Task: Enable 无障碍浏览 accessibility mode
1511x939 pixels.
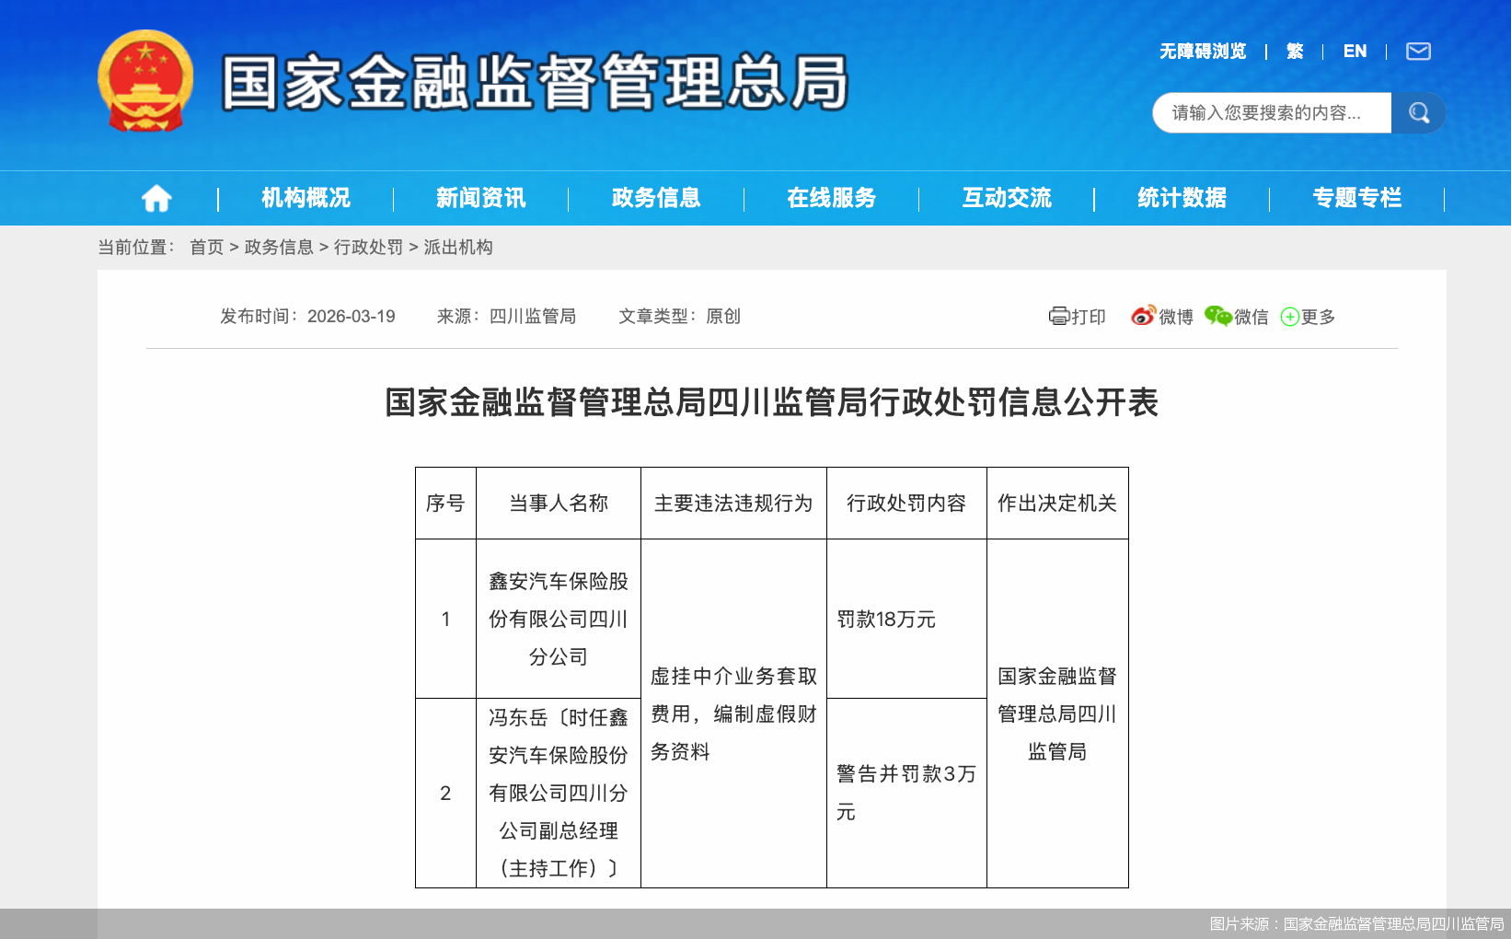Action: click(x=1202, y=52)
